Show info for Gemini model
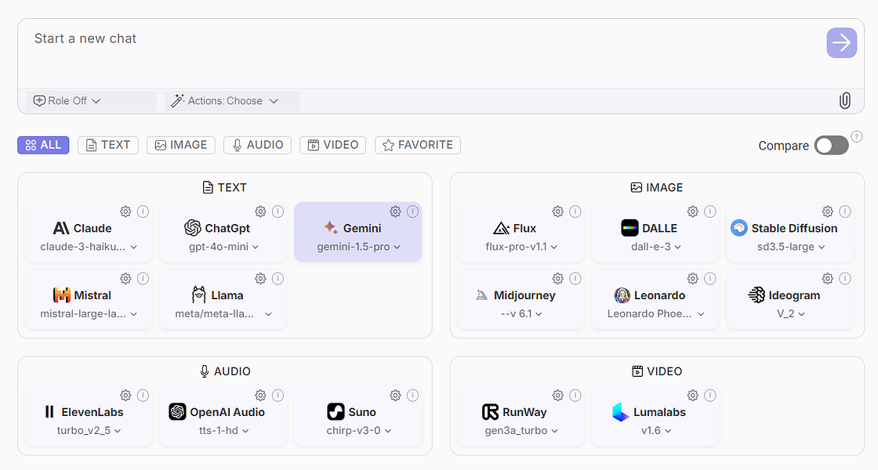The height and width of the screenshot is (470, 878). pos(412,211)
